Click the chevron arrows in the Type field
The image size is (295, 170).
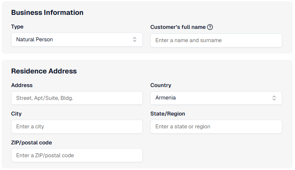(x=134, y=40)
